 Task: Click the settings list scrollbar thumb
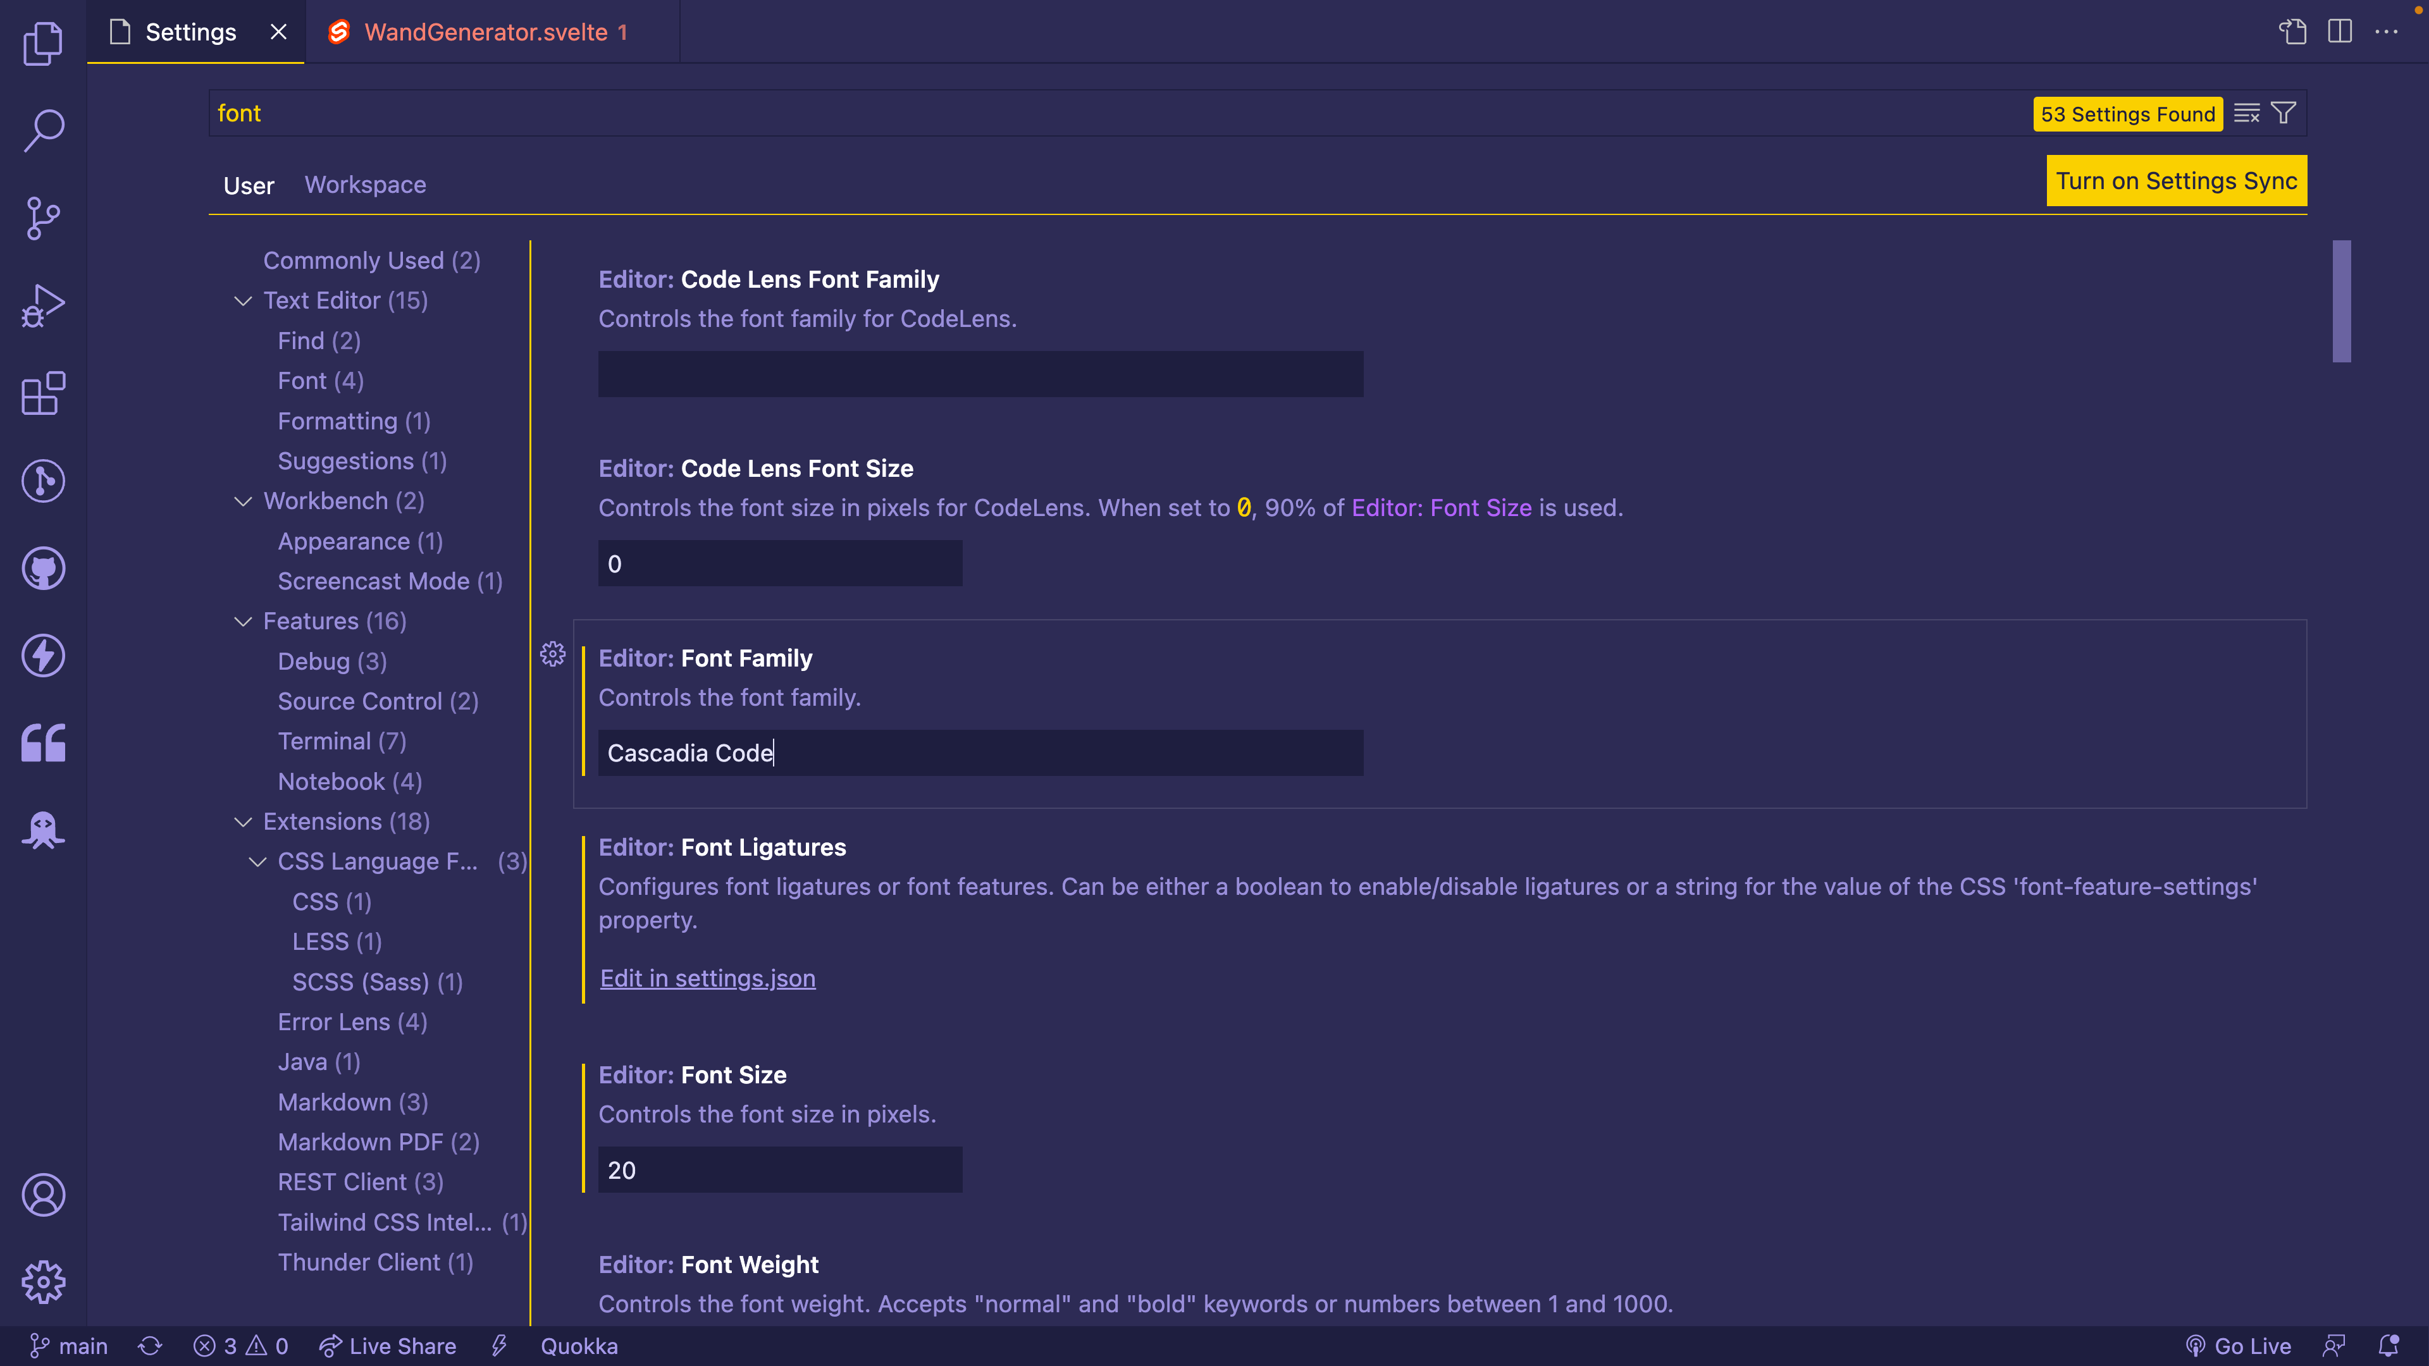2341,301
